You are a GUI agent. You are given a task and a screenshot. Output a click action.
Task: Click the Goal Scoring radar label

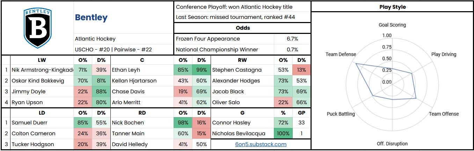[392, 25]
